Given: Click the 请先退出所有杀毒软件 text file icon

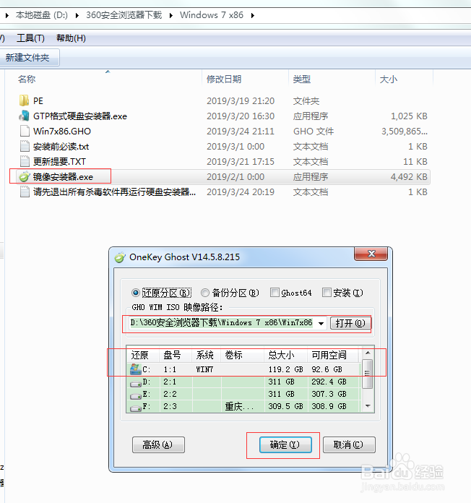Looking at the screenshot, I should (25, 192).
